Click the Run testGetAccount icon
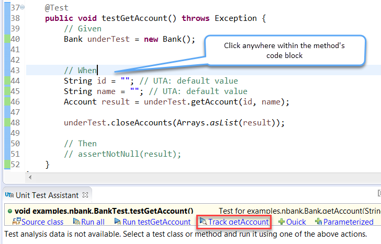 (118, 221)
